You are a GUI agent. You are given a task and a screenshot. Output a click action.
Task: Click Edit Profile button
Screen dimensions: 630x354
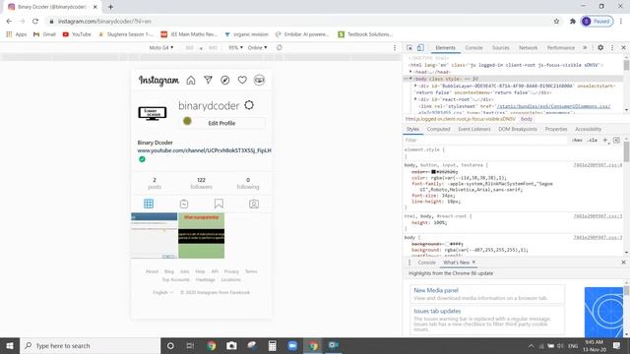tap(221, 123)
